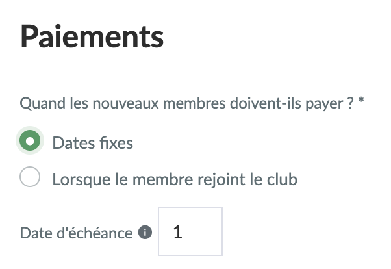Click the 'Quand les nouveaux membres doivent-ils payer ?' question
The height and width of the screenshot is (269, 391).
[x=186, y=103]
